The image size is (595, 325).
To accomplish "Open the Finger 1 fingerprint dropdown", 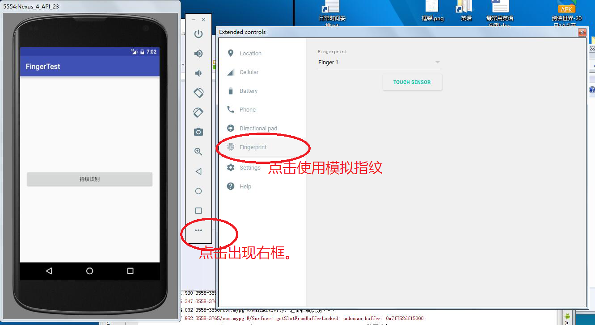I will [x=379, y=62].
